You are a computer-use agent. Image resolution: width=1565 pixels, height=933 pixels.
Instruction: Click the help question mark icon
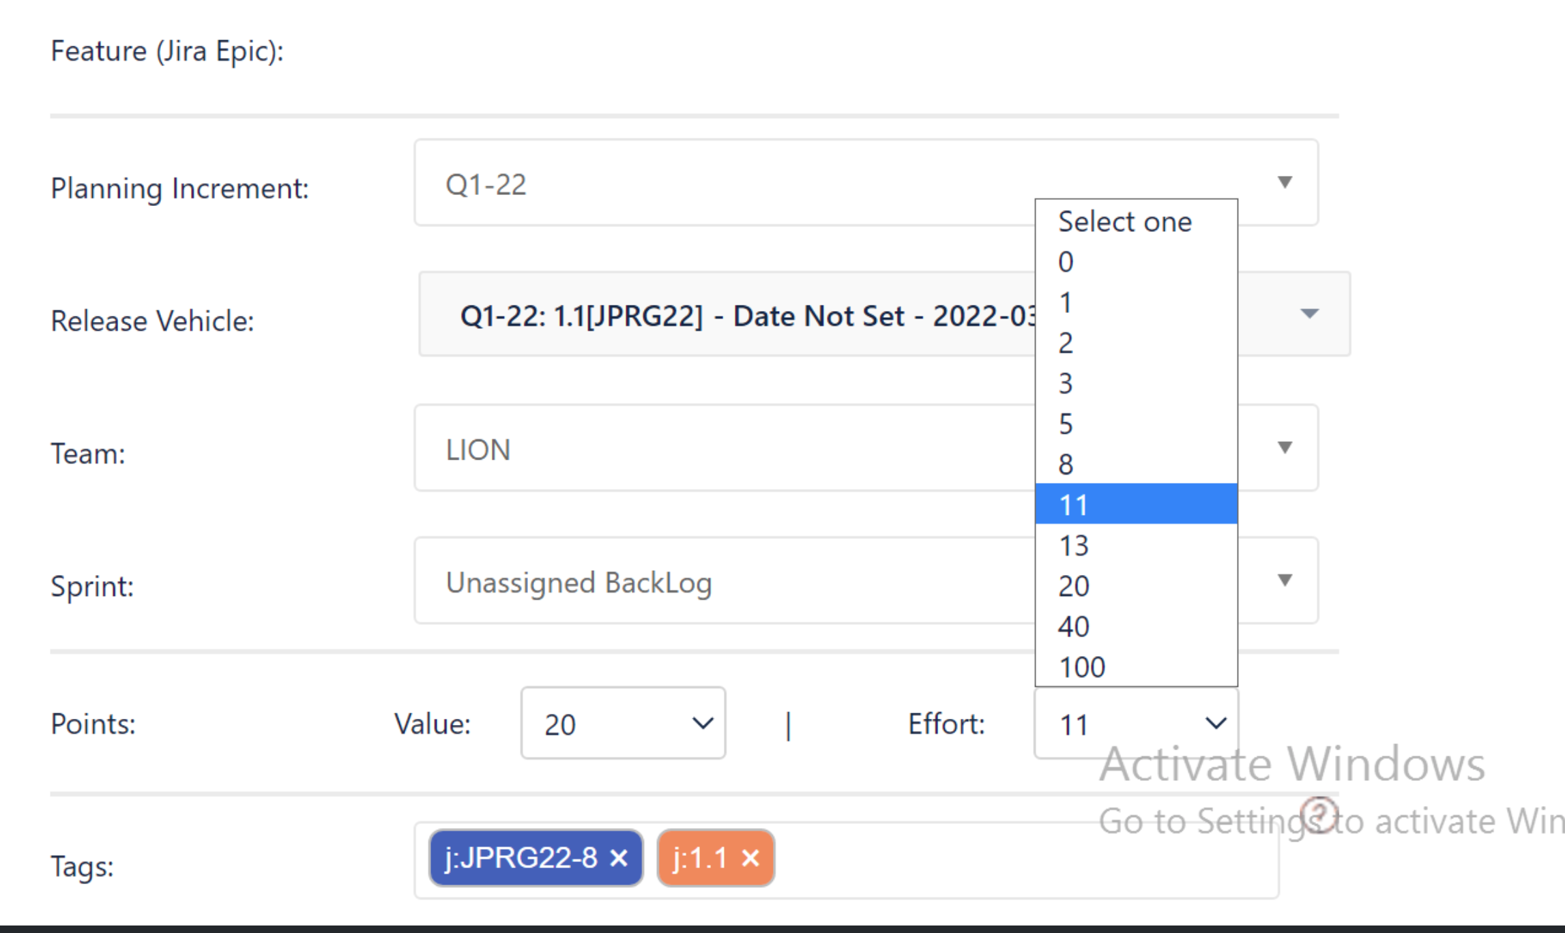pyautogui.click(x=1318, y=814)
